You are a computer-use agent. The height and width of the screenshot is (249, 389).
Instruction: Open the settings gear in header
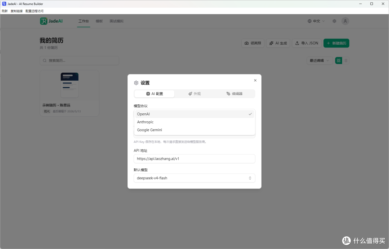coord(334,21)
